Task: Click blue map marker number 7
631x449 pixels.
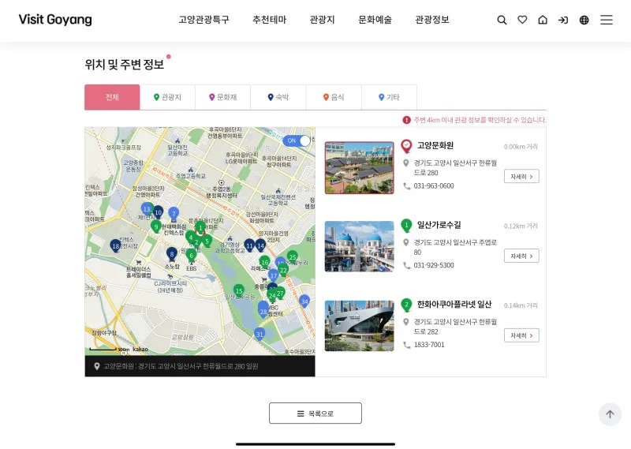Action: tap(174, 214)
